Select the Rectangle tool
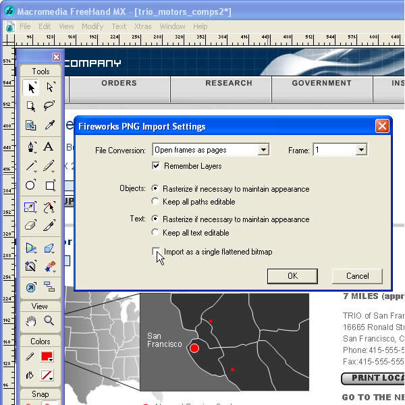Screen dimensions: 405x405 click(50, 186)
